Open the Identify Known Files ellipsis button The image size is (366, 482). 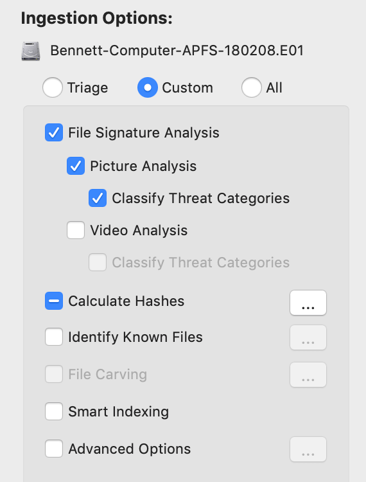click(x=308, y=337)
